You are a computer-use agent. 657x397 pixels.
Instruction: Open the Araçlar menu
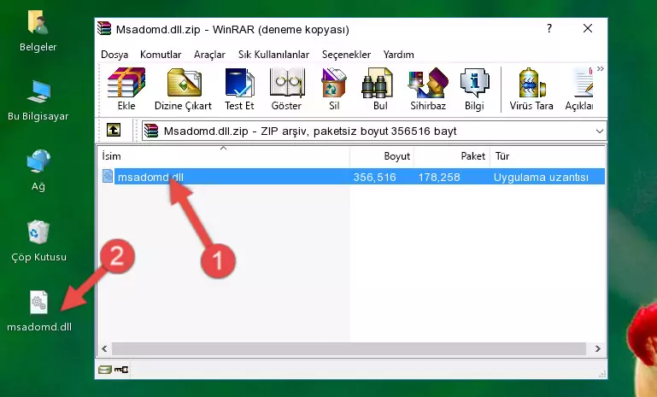209,55
